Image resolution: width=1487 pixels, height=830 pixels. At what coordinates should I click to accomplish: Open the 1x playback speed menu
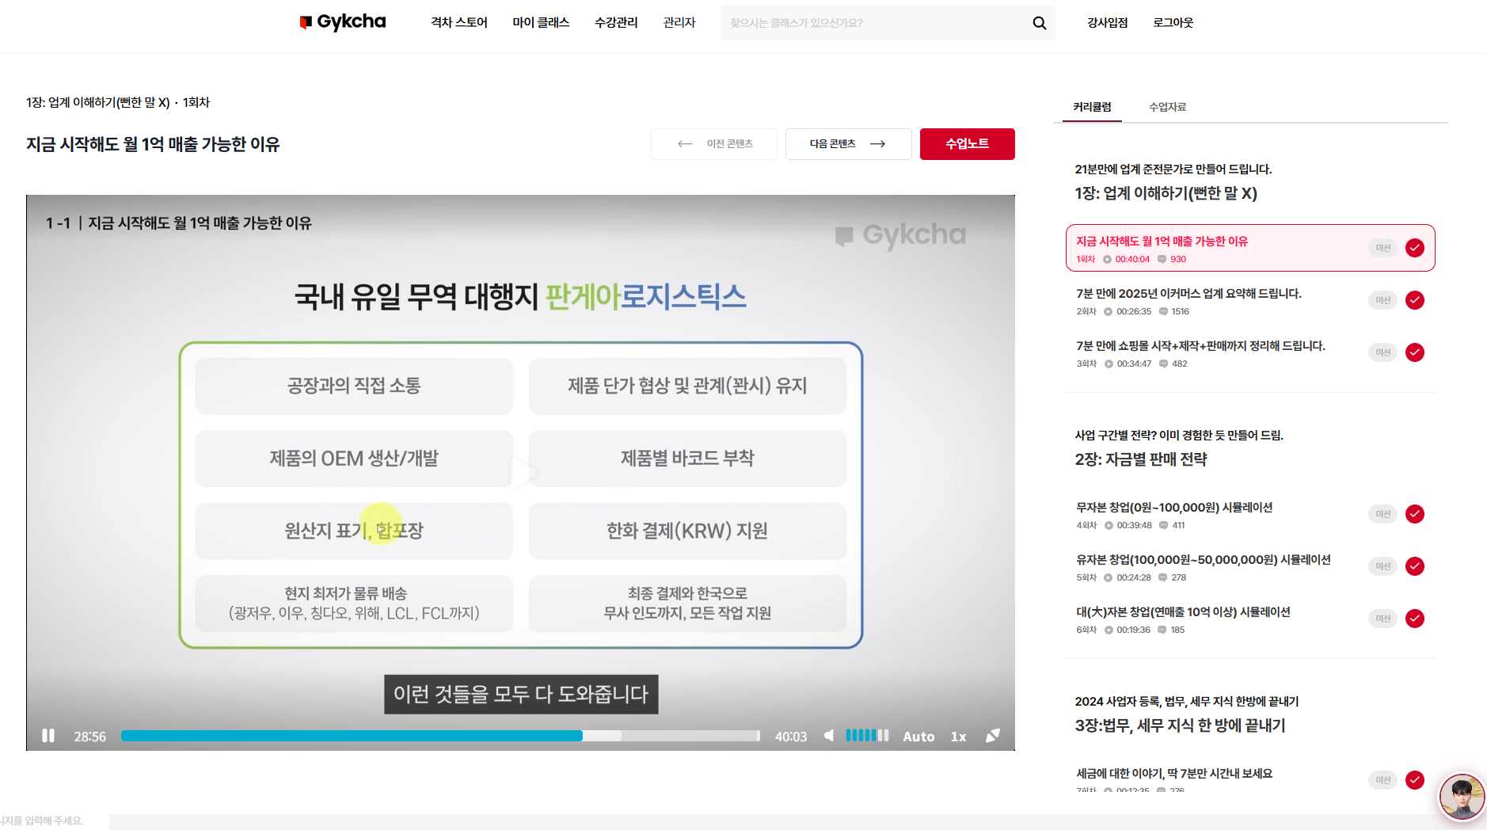[x=958, y=737]
